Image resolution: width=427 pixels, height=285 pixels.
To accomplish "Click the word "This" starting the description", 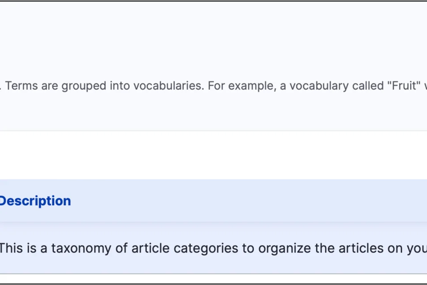I will point(11,248).
